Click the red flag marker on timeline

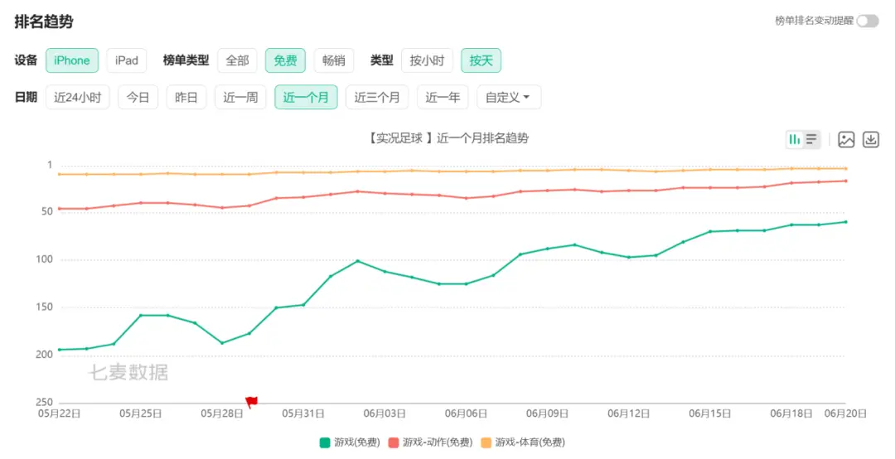251,402
